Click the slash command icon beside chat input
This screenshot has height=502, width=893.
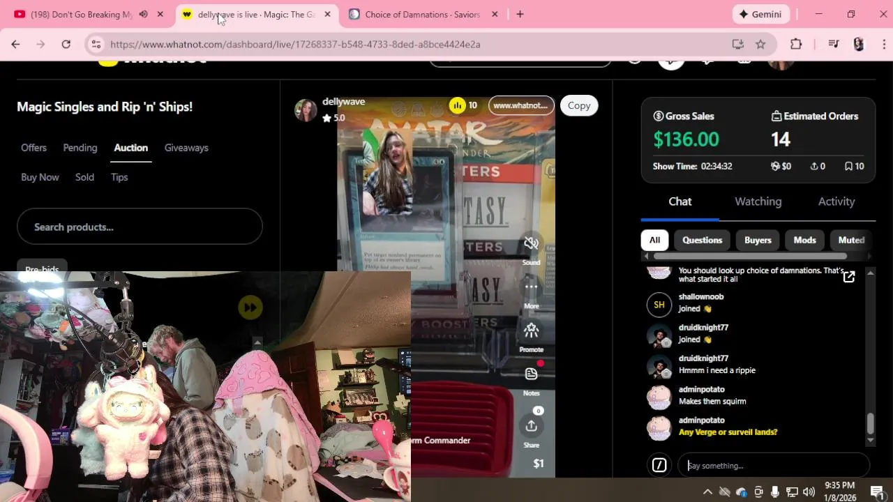tap(659, 465)
